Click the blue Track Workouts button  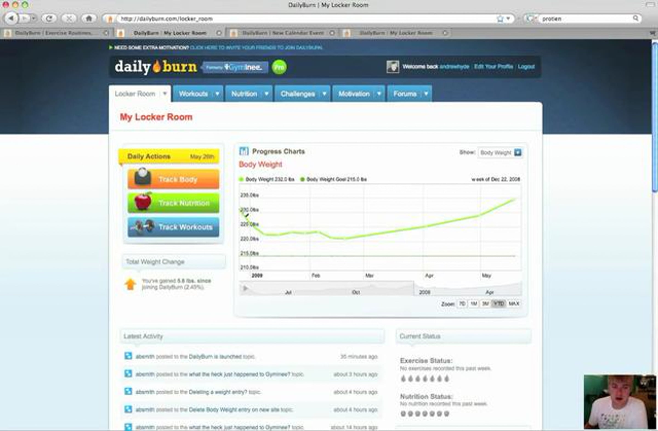point(173,227)
